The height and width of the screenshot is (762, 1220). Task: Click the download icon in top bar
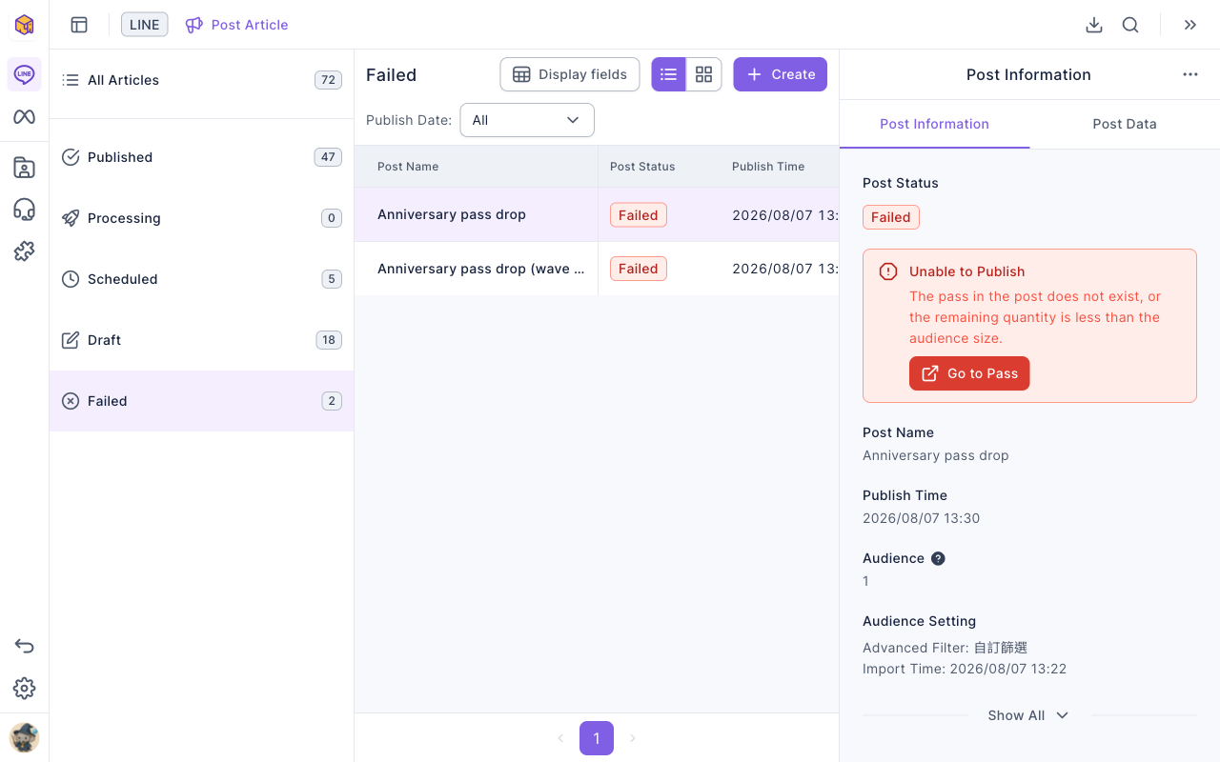1094,25
